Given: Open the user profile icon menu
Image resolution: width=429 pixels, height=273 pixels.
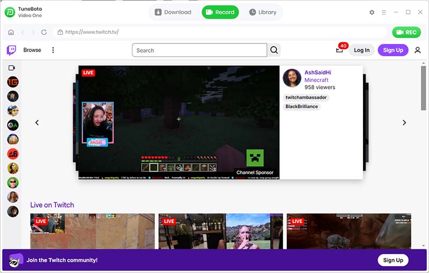Looking at the screenshot, I should click(418, 50).
